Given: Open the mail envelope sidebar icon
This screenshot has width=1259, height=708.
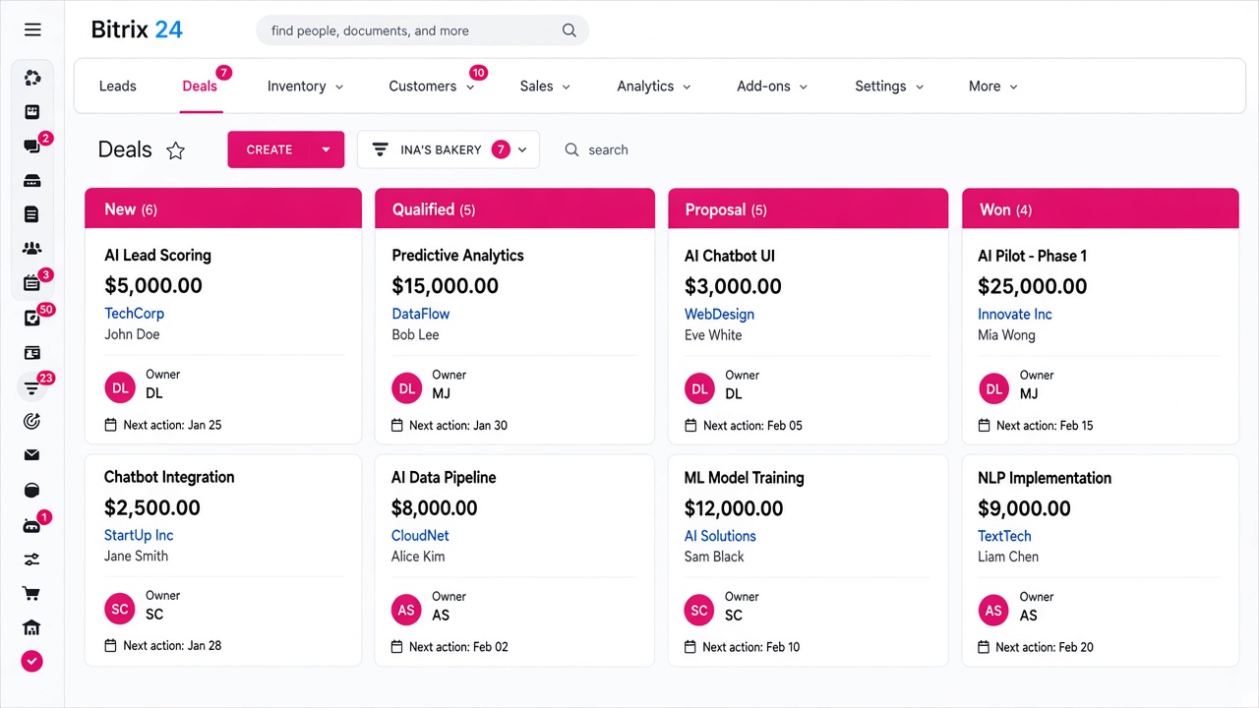Looking at the screenshot, I should [x=32, y=455].
